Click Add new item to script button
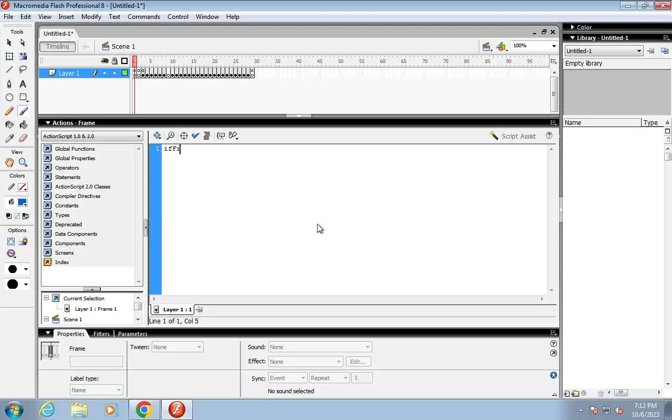 (157, 135)
